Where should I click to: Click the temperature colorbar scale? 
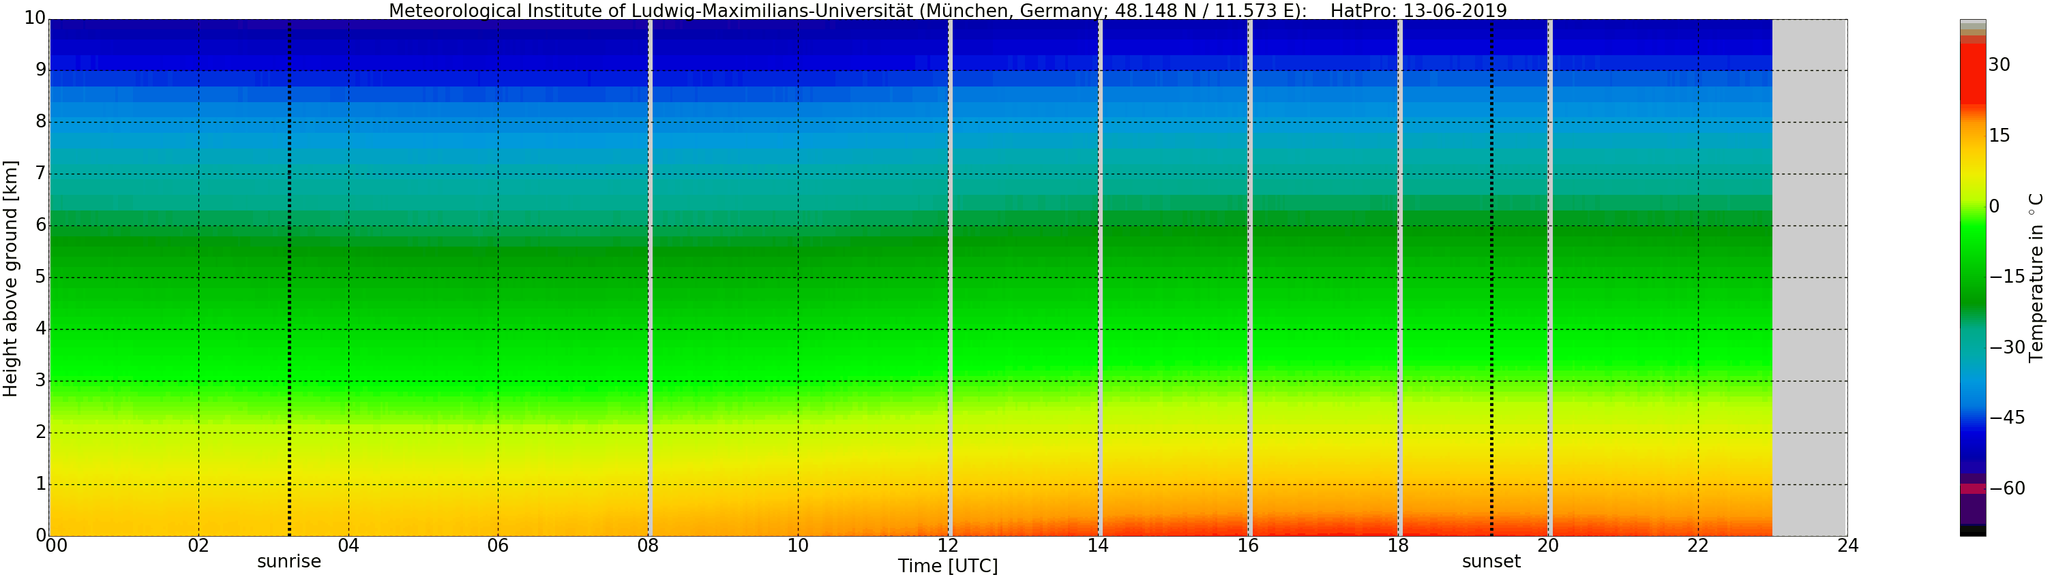(1973, 277)
